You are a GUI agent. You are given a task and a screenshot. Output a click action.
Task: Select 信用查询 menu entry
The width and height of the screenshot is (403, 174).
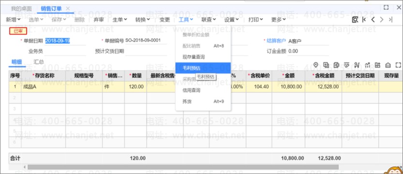[203, 90]
